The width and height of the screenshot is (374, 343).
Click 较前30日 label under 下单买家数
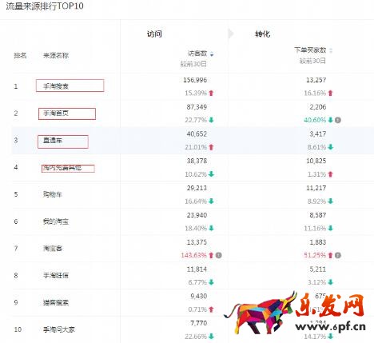tap(312, 61)
